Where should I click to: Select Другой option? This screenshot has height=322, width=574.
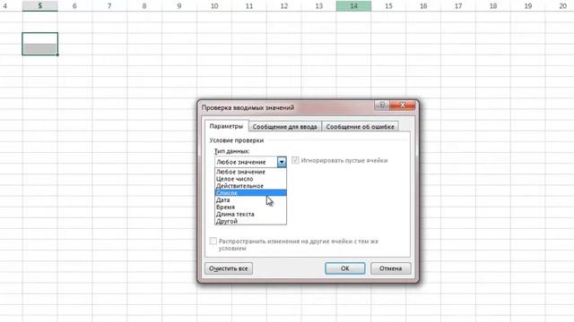tap(250, 221)
